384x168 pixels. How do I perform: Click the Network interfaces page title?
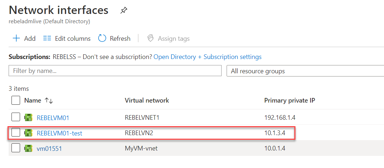[x=58, y=10]
